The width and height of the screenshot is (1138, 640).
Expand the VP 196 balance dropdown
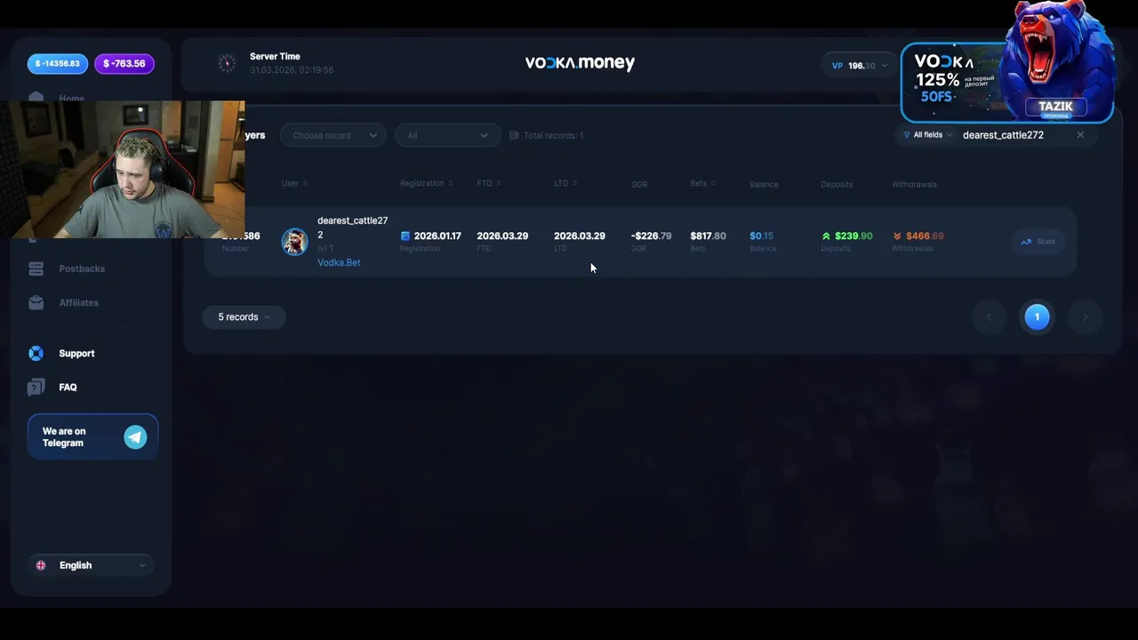point(859,66)
